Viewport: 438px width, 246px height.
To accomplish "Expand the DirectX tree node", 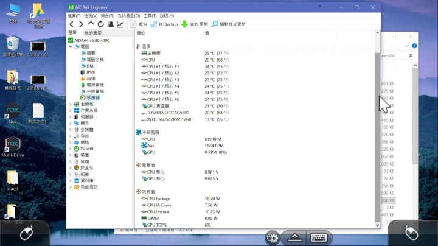I will pos(71,149).
